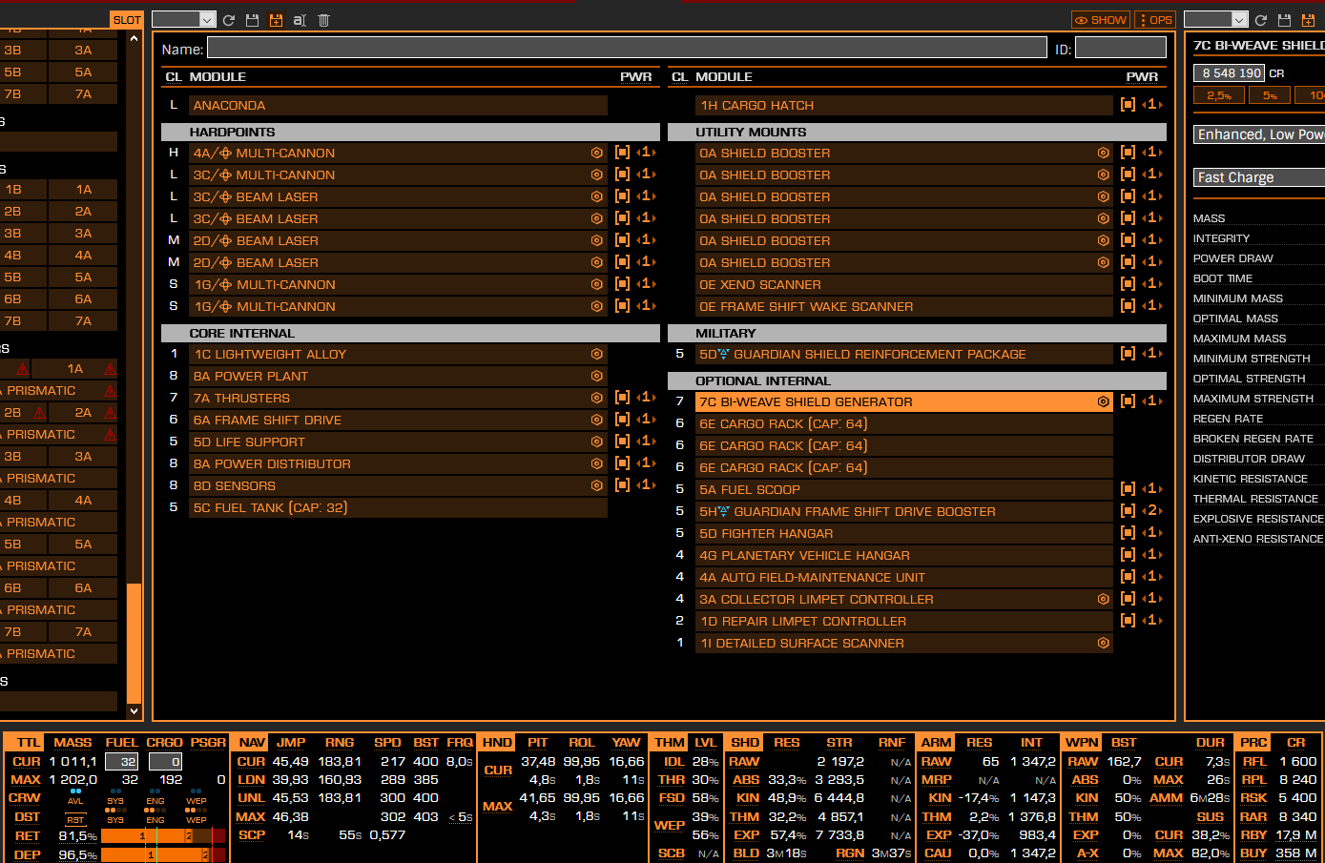The image size is (1325, 863).
Task: Toggle power for 1H Cargo Hatch
Action: pyautogui.click(x=1128, y=105)
